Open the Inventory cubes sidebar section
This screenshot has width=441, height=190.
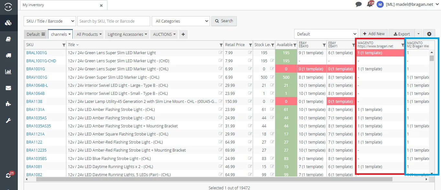coord(8,23)
